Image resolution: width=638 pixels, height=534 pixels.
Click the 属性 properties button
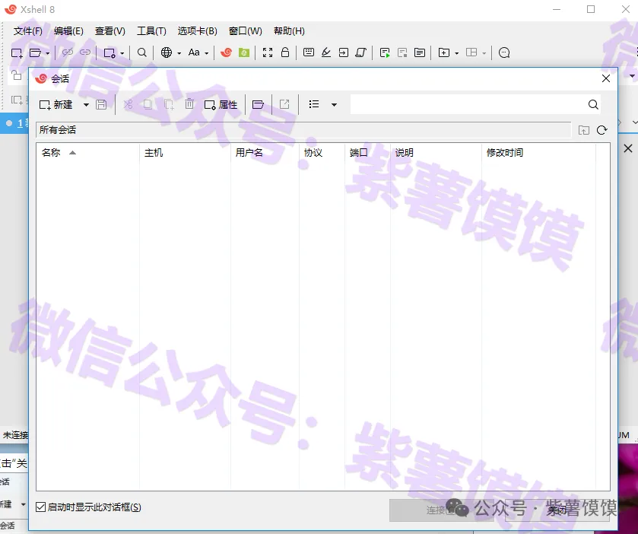pyautogui.click(x=221, y=104)
